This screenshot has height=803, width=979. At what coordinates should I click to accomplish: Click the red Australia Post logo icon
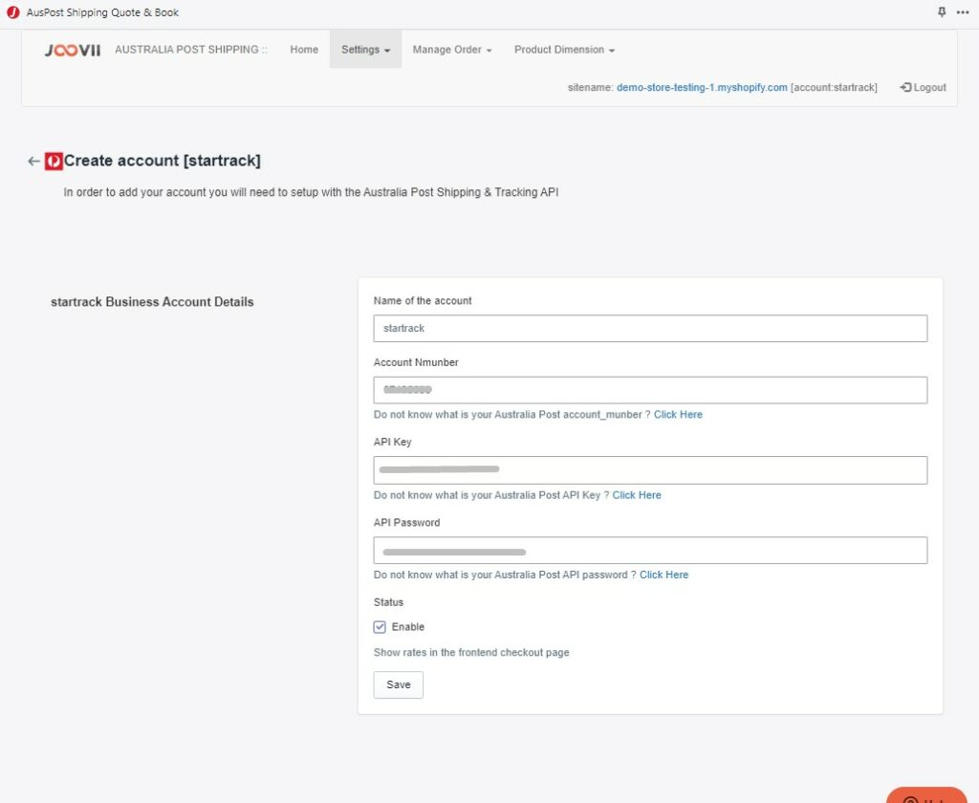click(54, 162)
